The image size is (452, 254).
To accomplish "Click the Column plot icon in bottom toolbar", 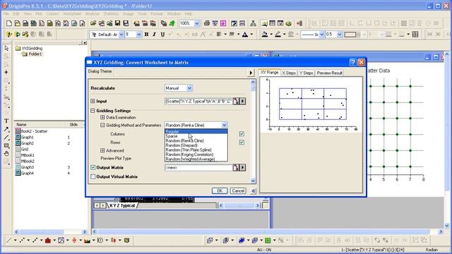I will coord(48,240).
